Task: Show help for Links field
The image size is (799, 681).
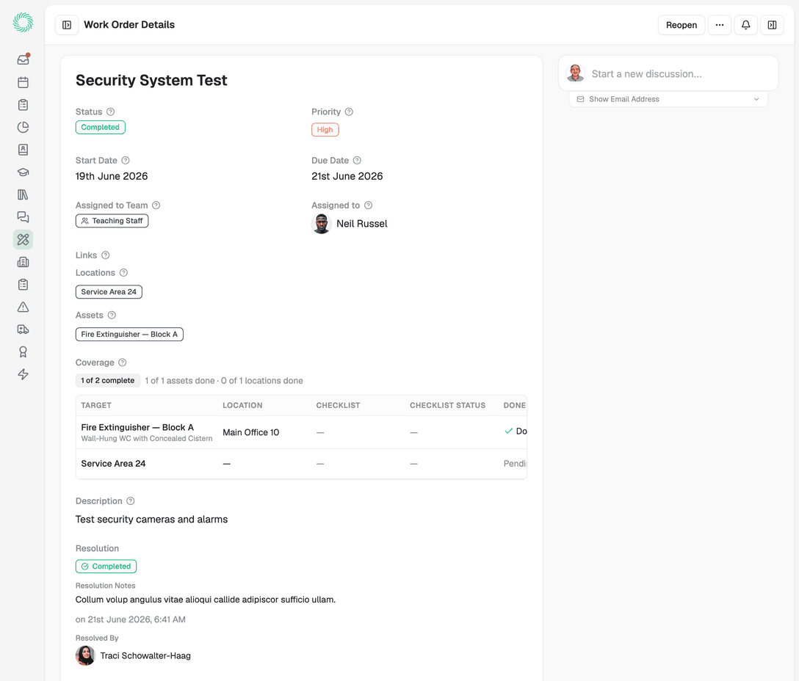Action: click(106, 255)
